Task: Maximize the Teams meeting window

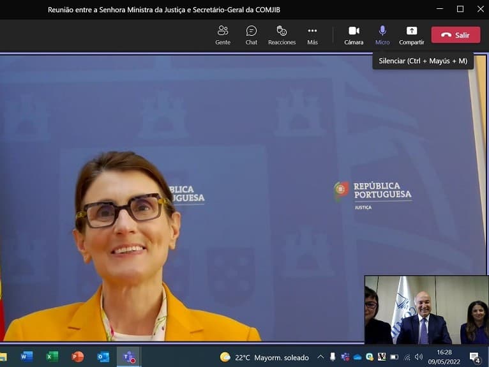Action: [460, 9]
